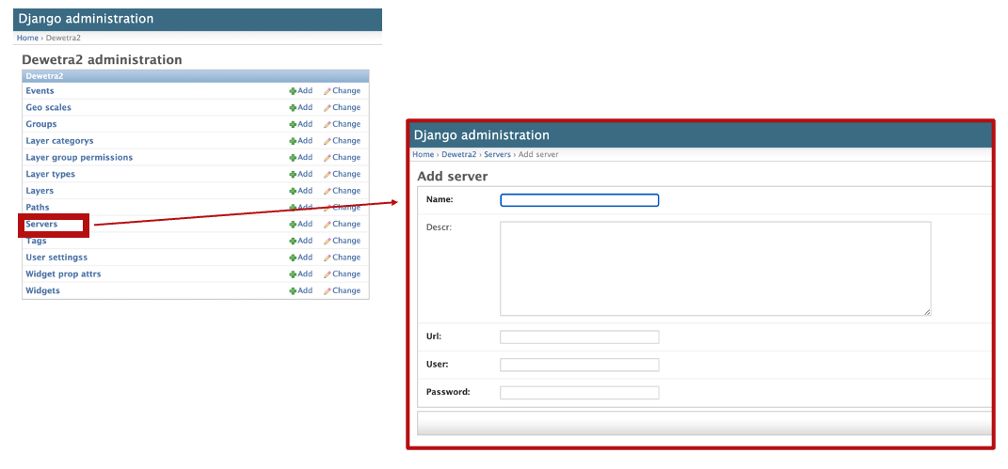Viewport: 1008px width, 469px height.
Task: Click the plus icon for User settingss
Action: point(293,258)
